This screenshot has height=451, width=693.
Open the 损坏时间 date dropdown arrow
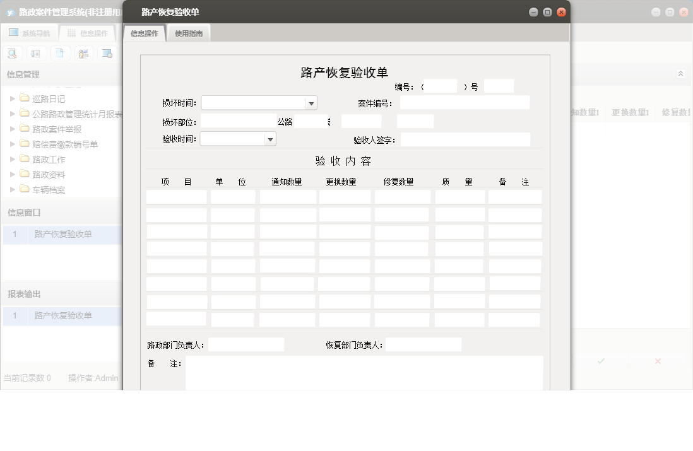(x=311, y=103)
